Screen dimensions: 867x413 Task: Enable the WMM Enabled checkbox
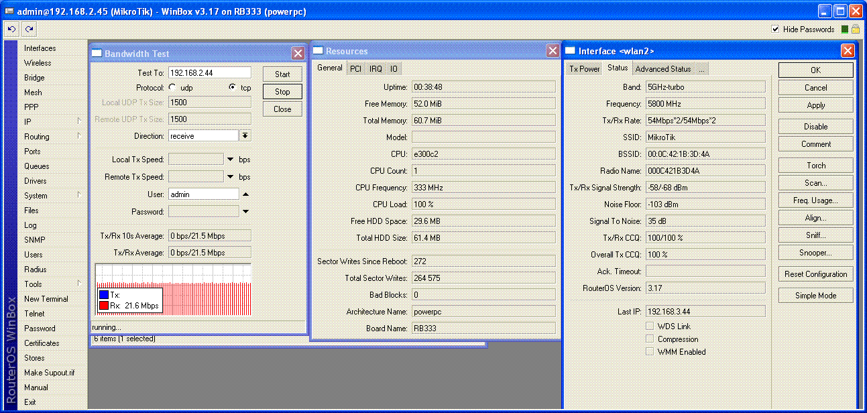click(x=650, y=351)
